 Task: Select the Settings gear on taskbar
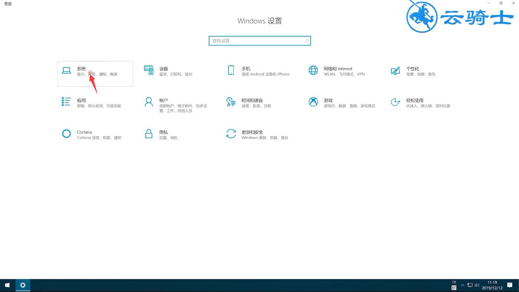(x=23, y=285)
